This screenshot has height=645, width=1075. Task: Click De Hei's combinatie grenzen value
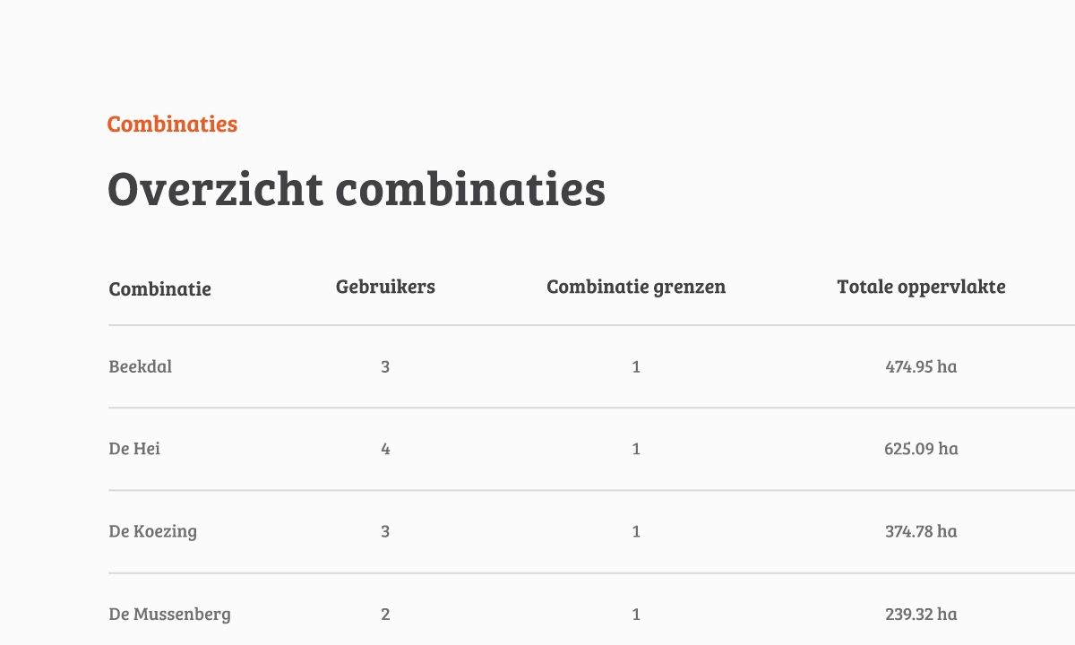pos(636,449)
